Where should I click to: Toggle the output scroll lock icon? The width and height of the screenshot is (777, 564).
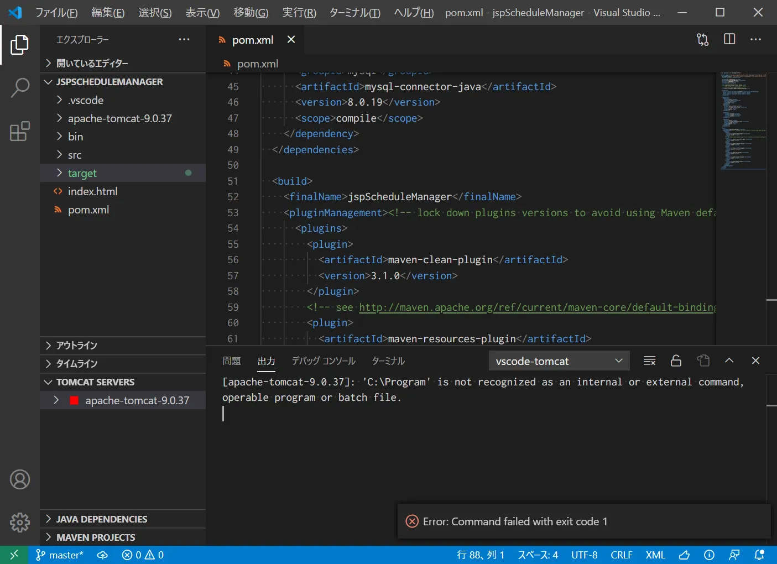coord(676,361)
